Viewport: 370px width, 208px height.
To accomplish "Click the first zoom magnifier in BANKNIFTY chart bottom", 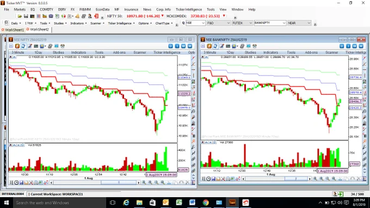I will (x=315, y=179).
